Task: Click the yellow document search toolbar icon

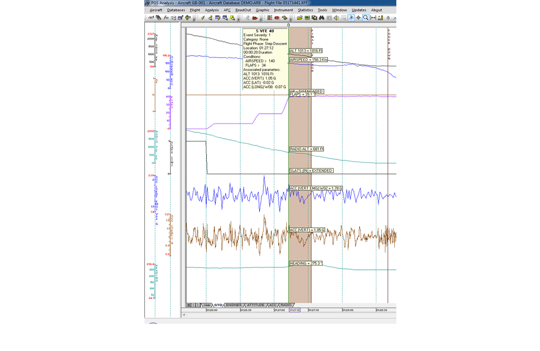Action: 232,18
